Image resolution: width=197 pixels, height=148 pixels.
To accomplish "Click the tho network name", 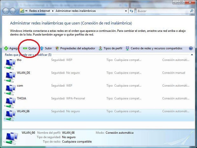I will click(19, 60).
